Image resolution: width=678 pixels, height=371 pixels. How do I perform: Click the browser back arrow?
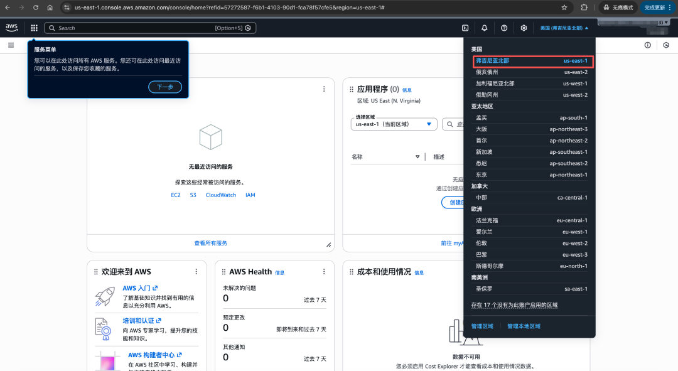(x=8, y=8)
